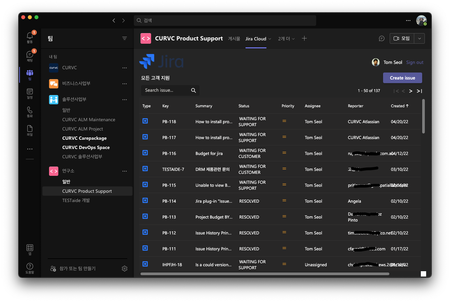Open the Help question mark icon
This screenshot has width=450, height=302.
(30, 267)
